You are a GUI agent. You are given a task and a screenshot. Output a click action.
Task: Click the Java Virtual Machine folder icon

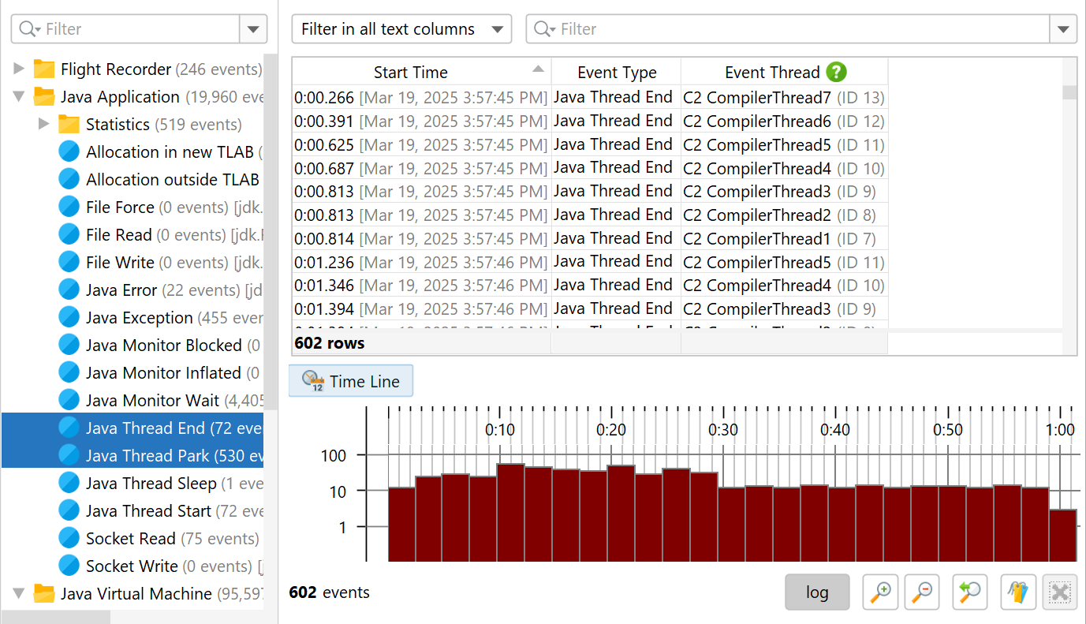pyautogui.click(x=44, y=593)
